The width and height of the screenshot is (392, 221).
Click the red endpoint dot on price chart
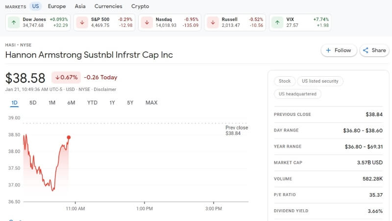click(69, 137)
